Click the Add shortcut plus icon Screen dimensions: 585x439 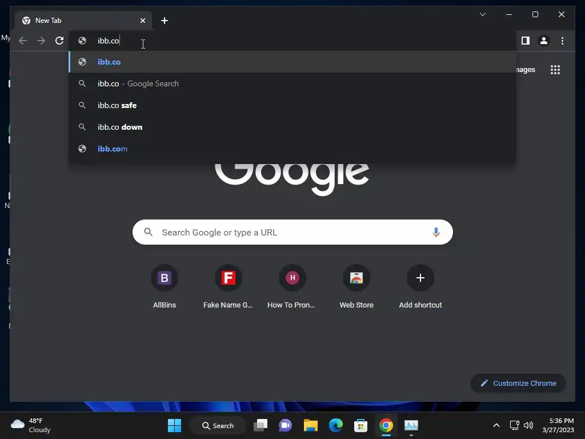420,278
